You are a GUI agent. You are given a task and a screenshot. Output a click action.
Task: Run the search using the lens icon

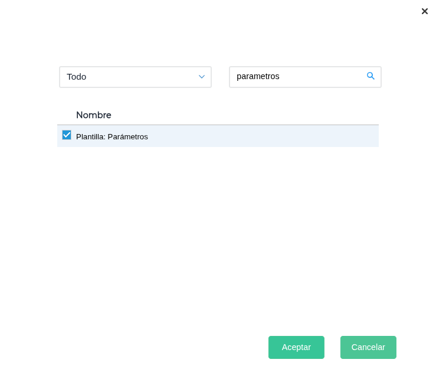pos(371,76)
